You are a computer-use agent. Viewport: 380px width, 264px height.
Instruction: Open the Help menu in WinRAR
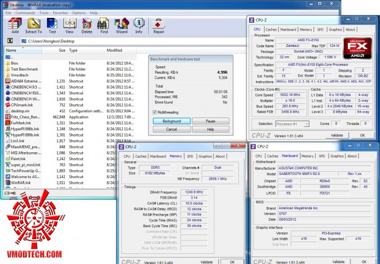tap(94, 13)
